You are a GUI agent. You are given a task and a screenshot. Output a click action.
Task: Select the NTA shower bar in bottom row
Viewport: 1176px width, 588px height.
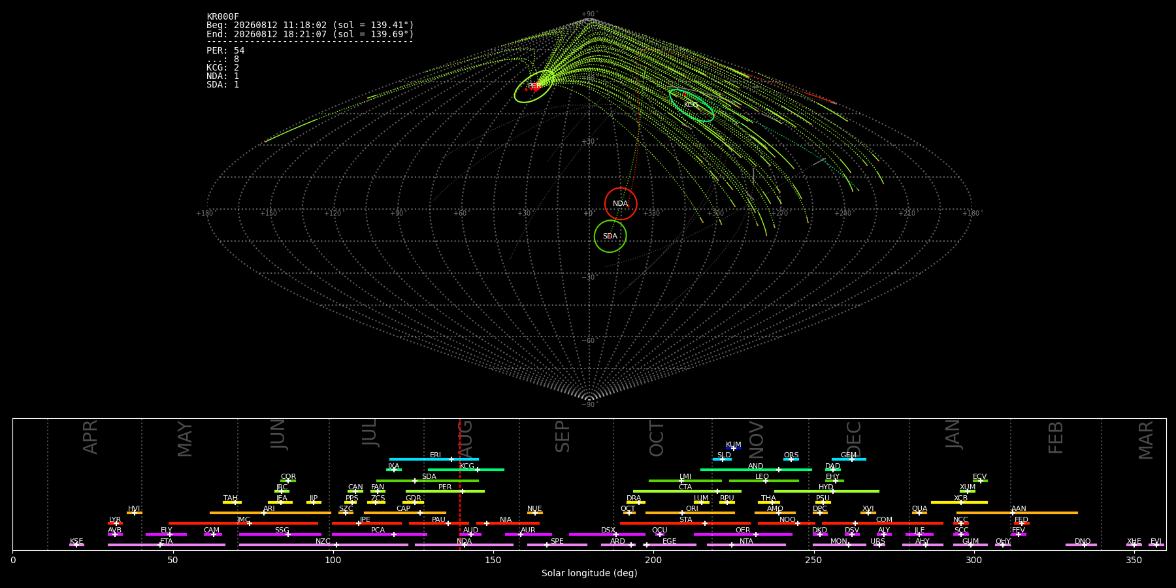click(x=746, y=545)
